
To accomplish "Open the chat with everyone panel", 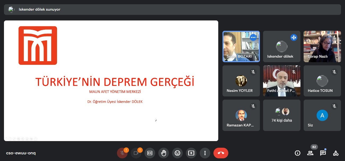I will pyautogui.click(x=323, y=153).
